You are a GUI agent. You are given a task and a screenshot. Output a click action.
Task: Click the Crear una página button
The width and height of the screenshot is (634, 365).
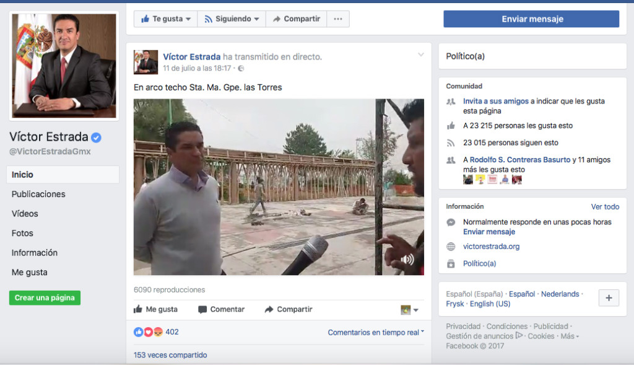[x=45, y=298]
